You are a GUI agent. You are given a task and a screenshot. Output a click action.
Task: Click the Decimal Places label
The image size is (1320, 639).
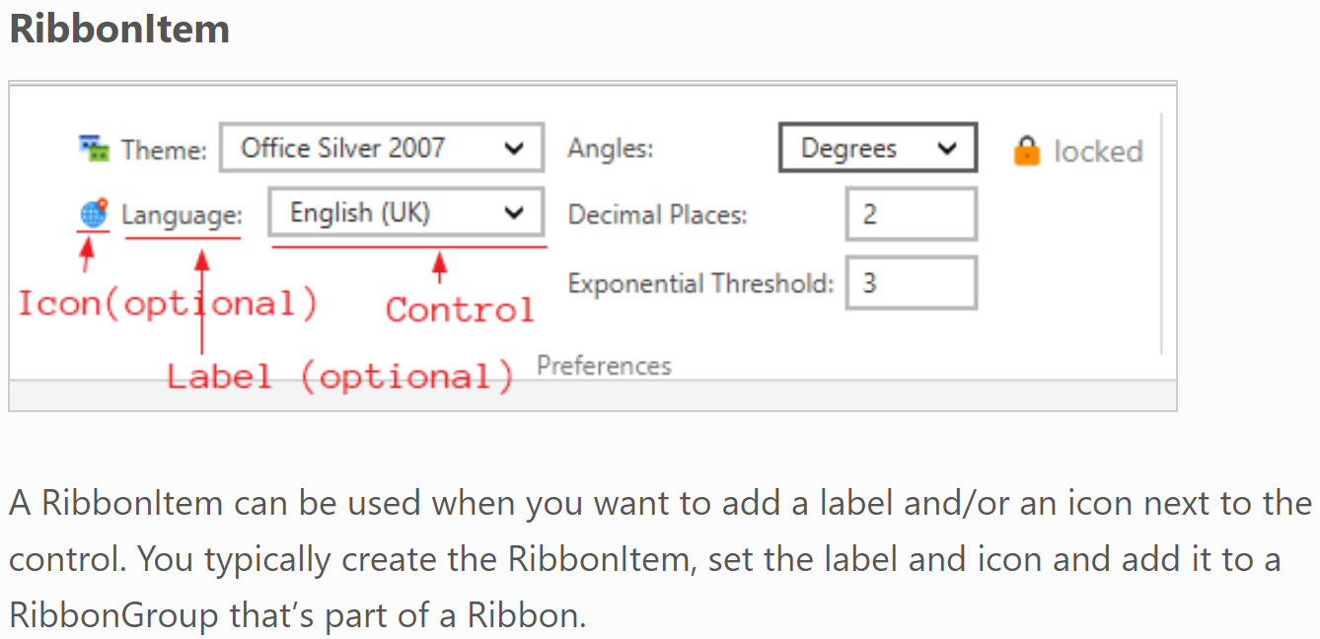pyautogui.click(x=658, y=215)
